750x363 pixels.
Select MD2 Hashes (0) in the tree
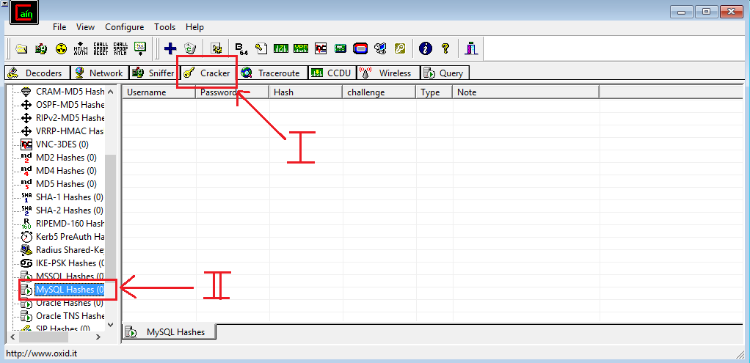tap(66, 158)
